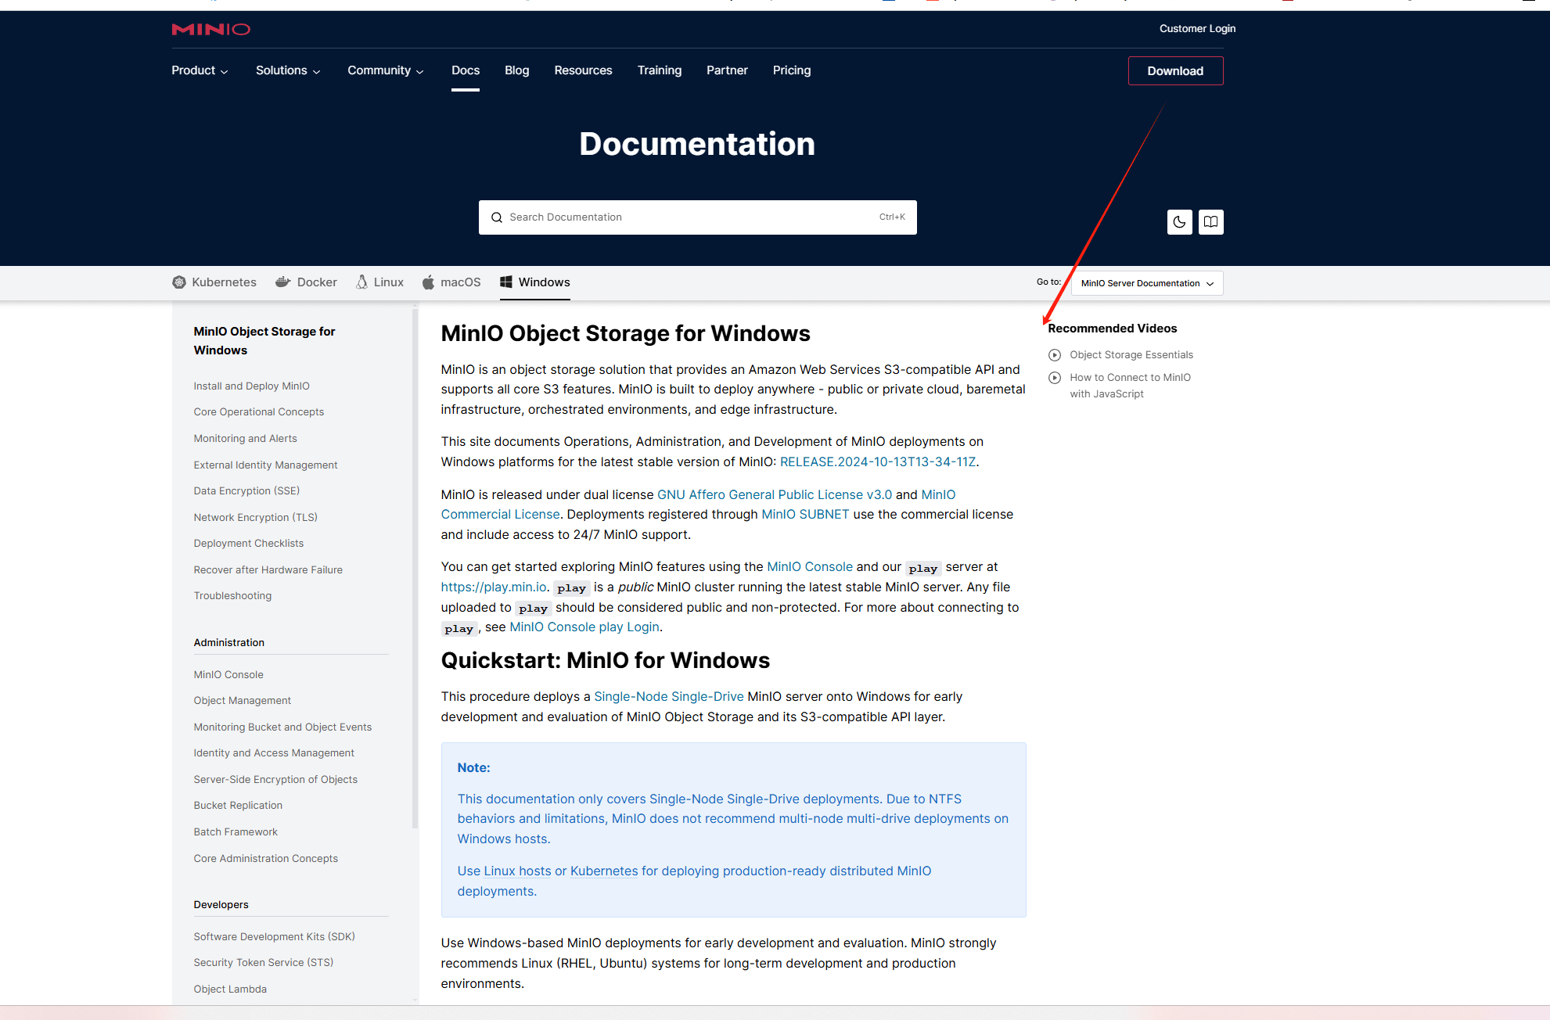Open Identity and Access Management
The image size is (1550, 1020).
(274, 753)
